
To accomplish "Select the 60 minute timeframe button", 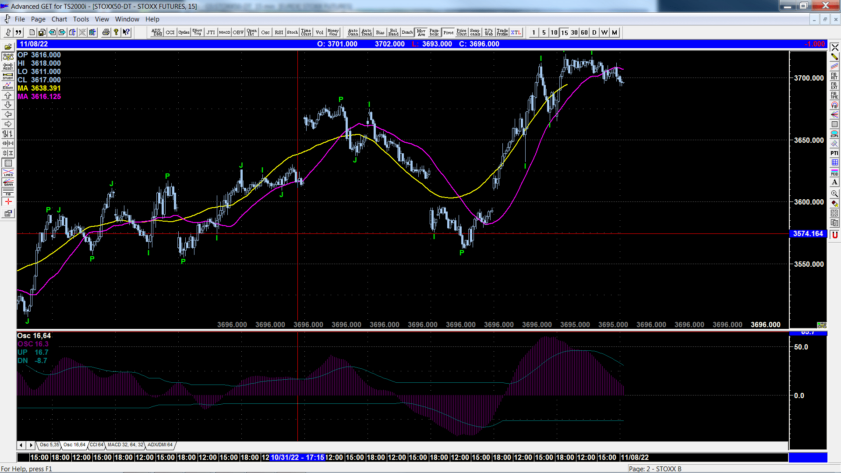I will [x=584, y=32].
